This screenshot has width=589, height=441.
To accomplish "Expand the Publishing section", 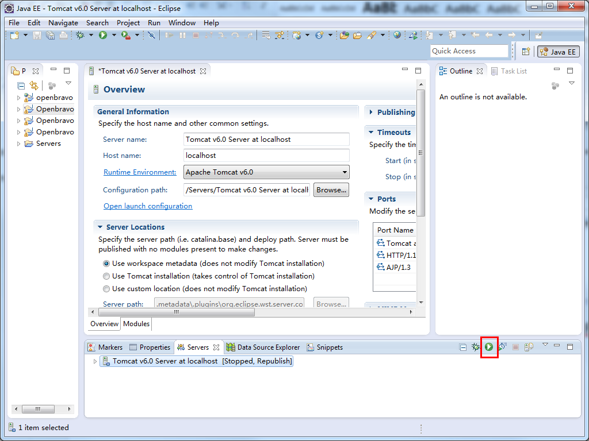I will [x=371, y=112].
